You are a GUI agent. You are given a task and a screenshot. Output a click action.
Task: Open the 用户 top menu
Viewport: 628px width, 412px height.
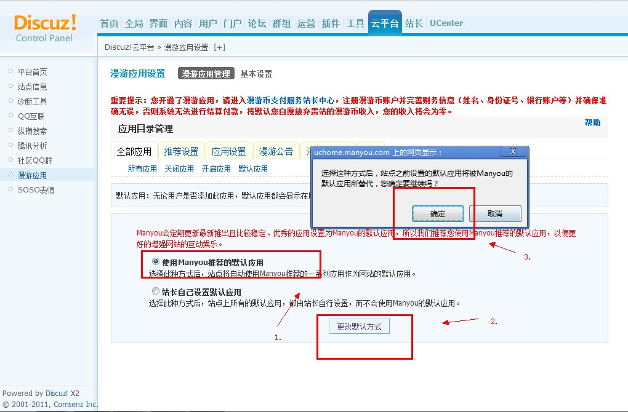tap(208, 23)
